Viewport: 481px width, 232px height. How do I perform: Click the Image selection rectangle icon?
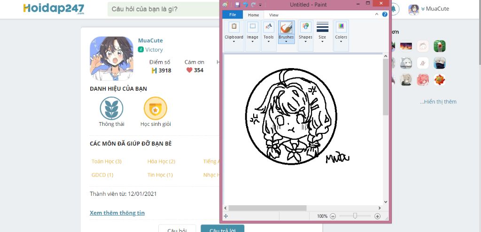(x=252, y=27)
